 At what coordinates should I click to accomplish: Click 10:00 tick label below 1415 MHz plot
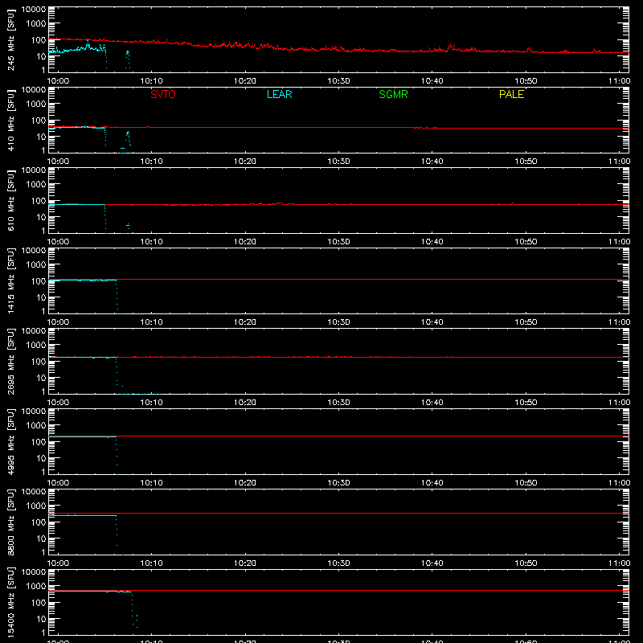(58, 322)
